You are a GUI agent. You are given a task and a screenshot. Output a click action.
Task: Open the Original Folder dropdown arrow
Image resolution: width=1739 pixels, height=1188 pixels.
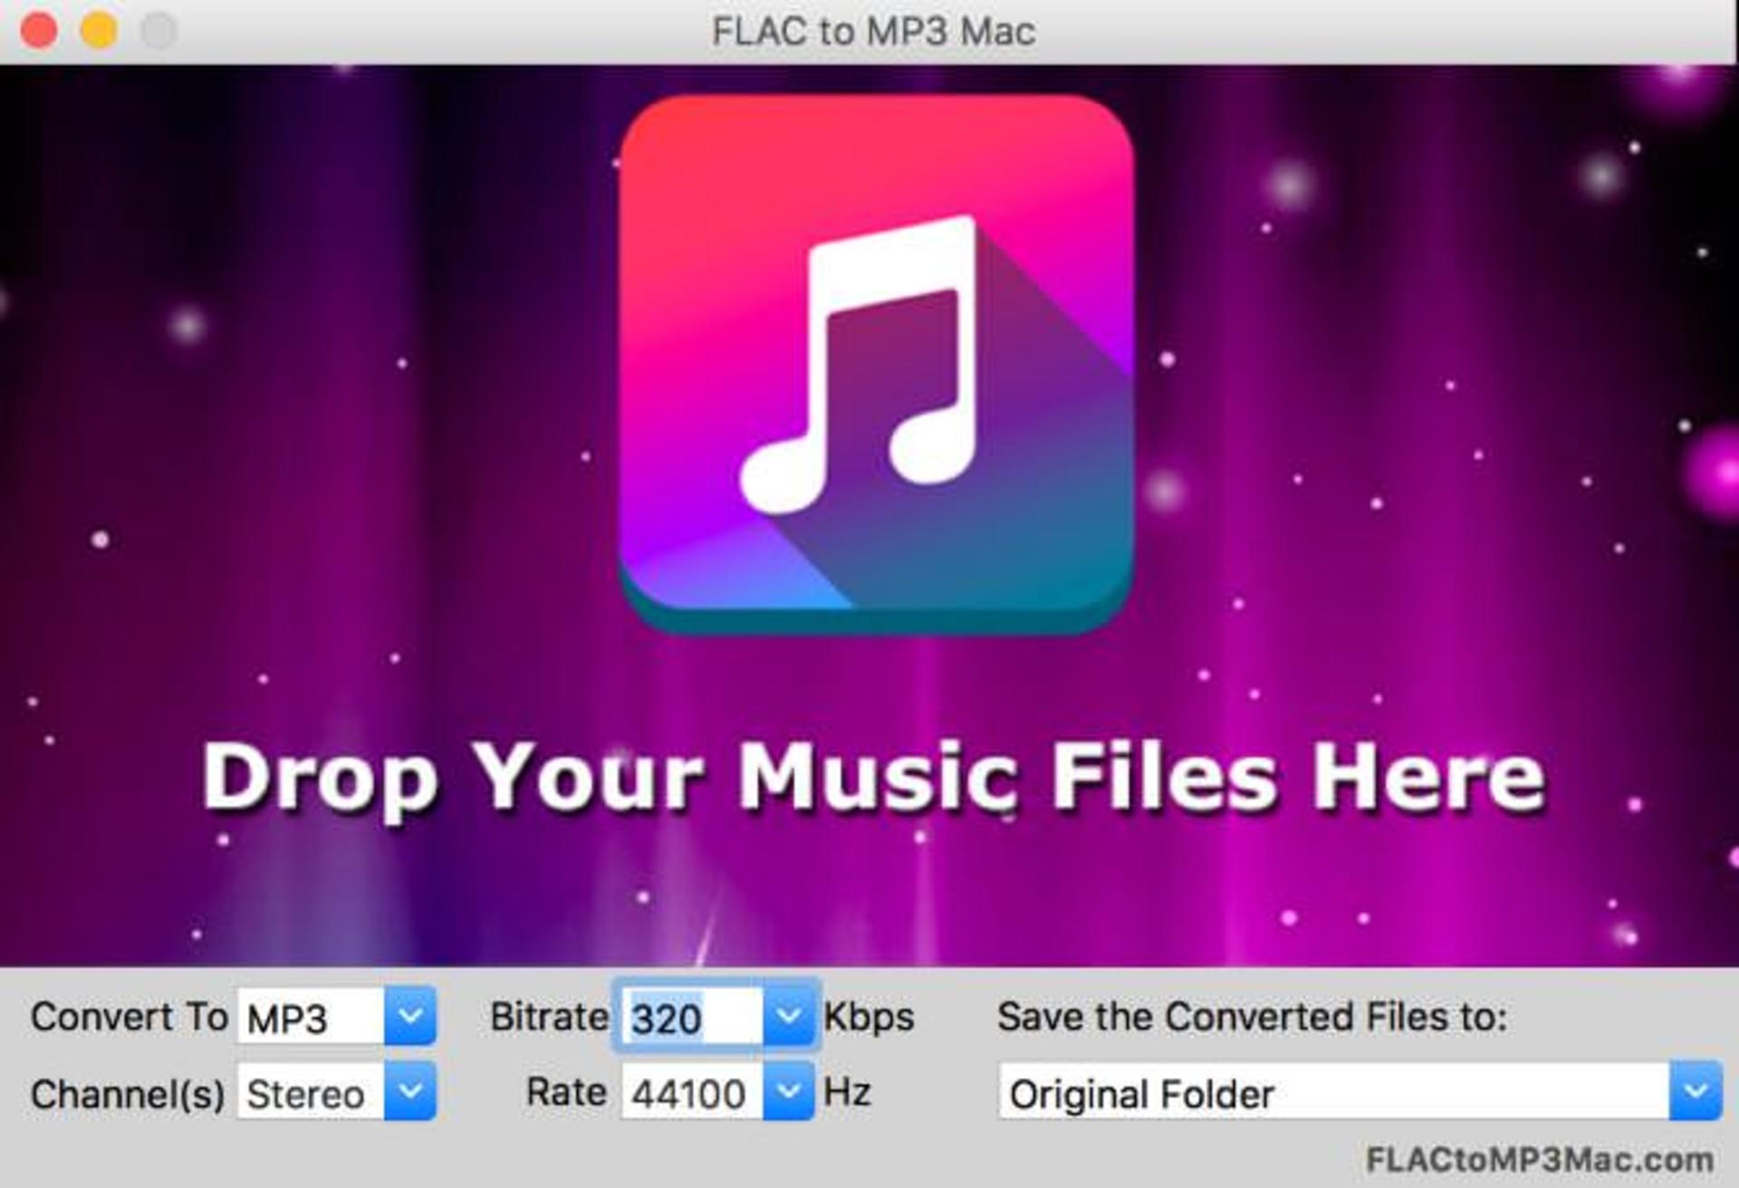pos(1696,1091)
